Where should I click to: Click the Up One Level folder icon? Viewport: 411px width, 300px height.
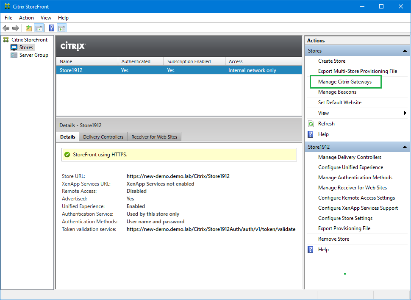[x=28, y=28]
